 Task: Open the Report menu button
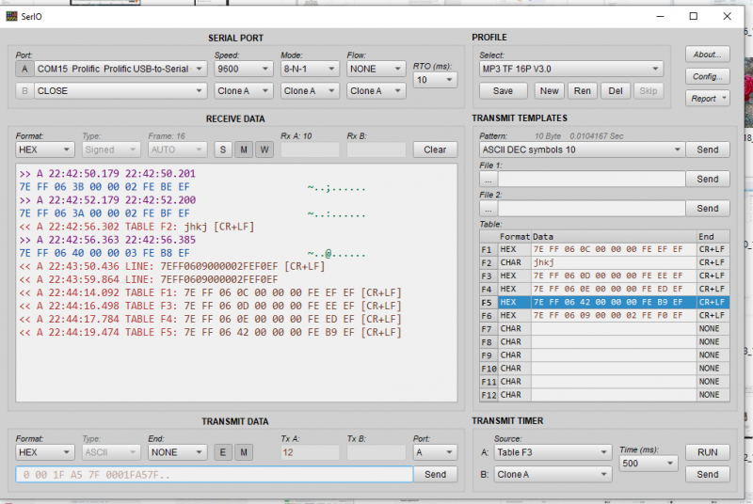pyautogui.click(x=708, y=99)
